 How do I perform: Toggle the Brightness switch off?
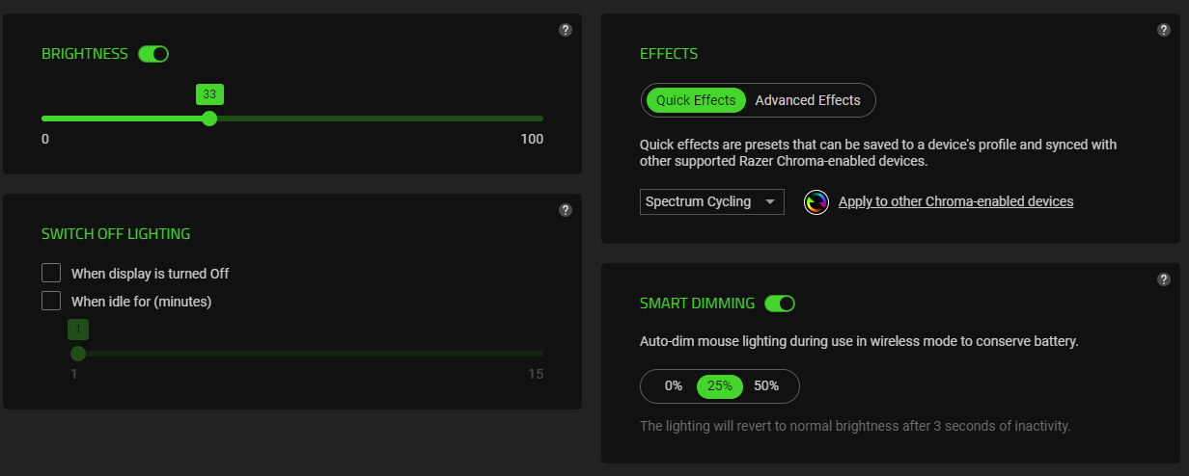tap(153, 54)
